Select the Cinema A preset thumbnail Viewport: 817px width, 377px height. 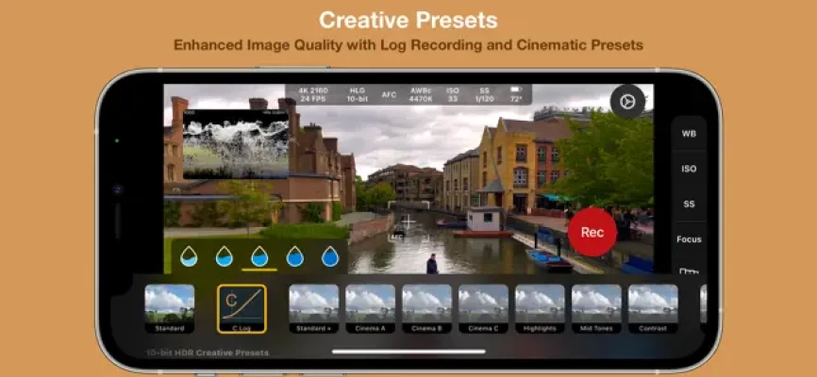pyautogui.click(x=370, y=308)
